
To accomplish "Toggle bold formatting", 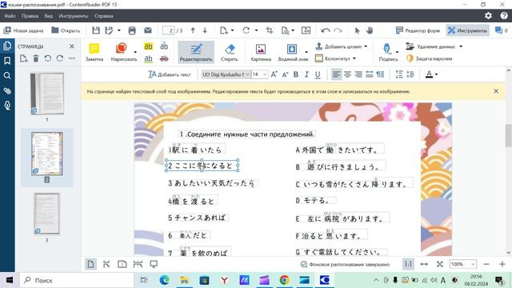I will pos(296,74).
